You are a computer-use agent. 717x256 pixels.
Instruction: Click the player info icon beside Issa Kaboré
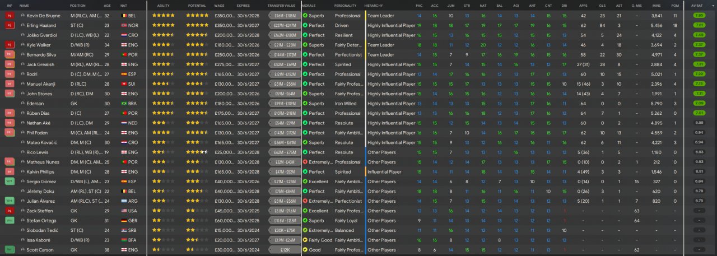pyautogui.click(x=22, y=240)
